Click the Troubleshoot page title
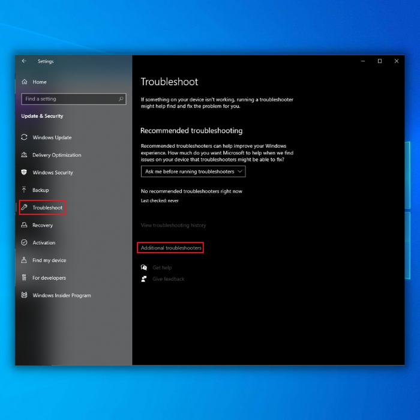The image size is (420, 420). tap(169, 82)
